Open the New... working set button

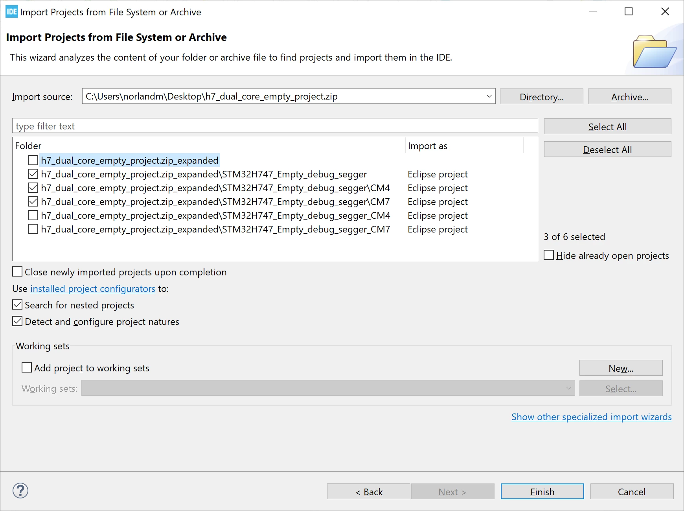coord(621,368)
